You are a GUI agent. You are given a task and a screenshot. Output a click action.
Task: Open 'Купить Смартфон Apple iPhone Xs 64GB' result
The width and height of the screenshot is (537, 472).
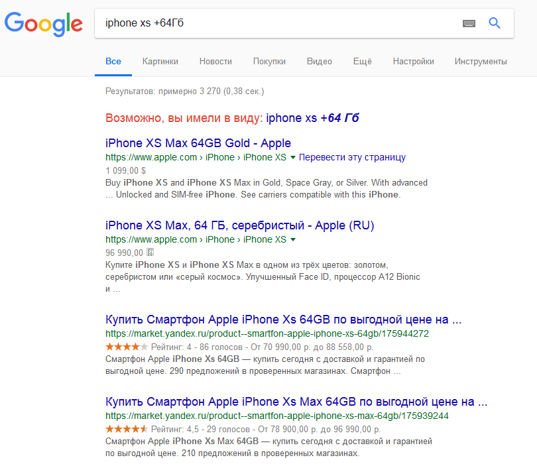[x=283, y=320]
